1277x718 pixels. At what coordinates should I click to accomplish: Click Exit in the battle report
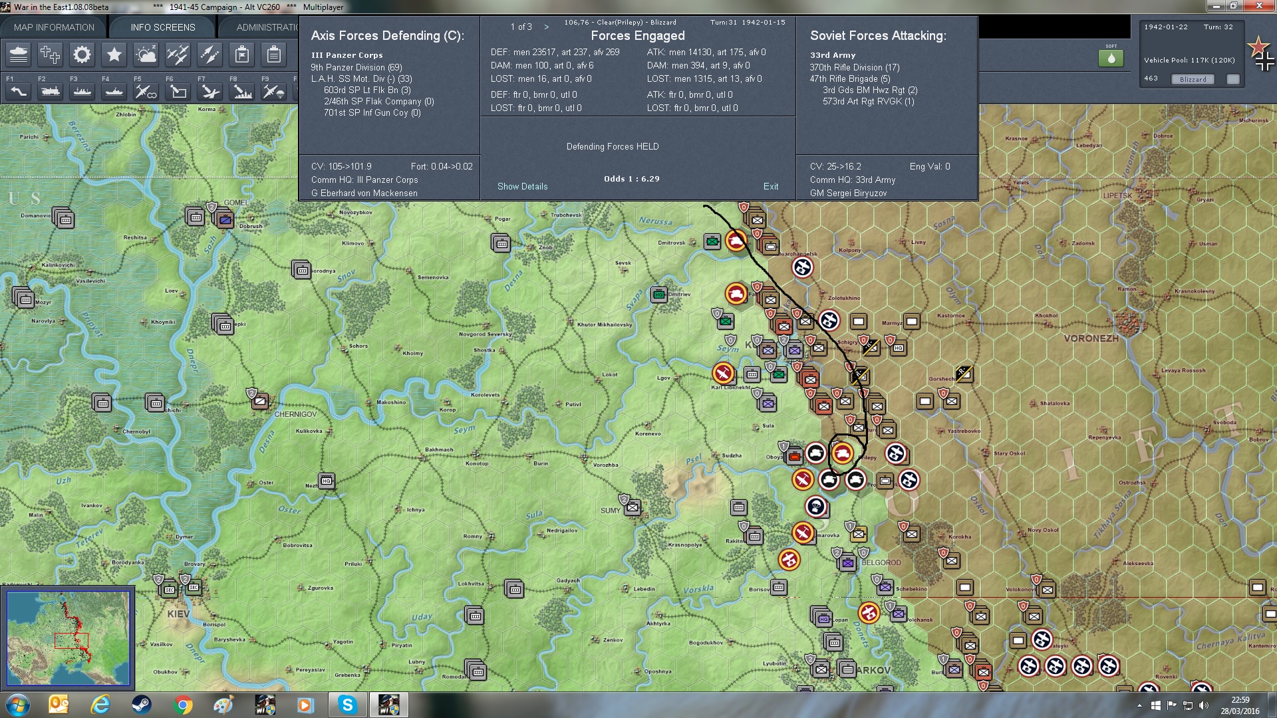(771, 187)
